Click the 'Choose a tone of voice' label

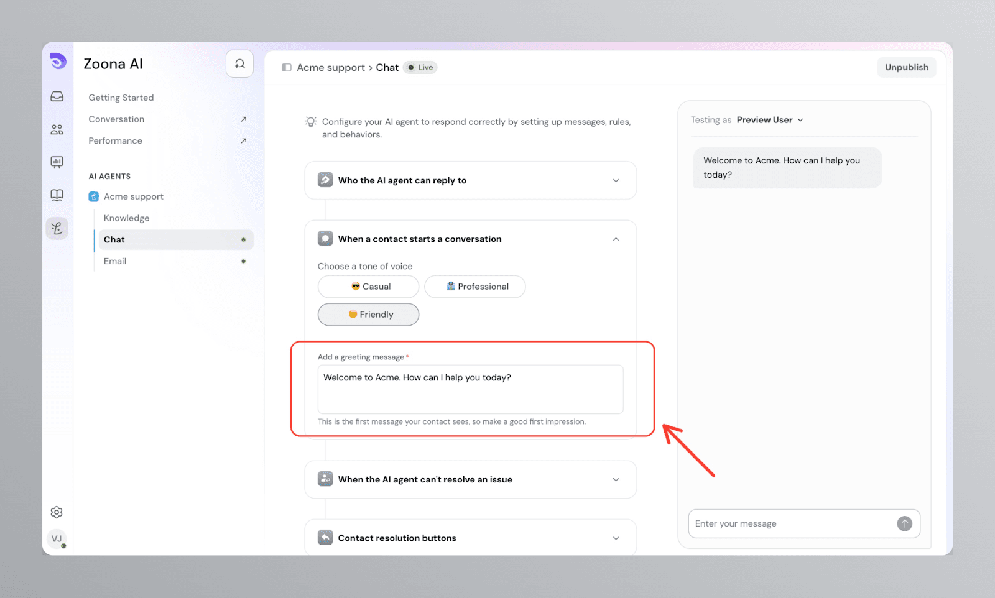click(x=365, y=266)
